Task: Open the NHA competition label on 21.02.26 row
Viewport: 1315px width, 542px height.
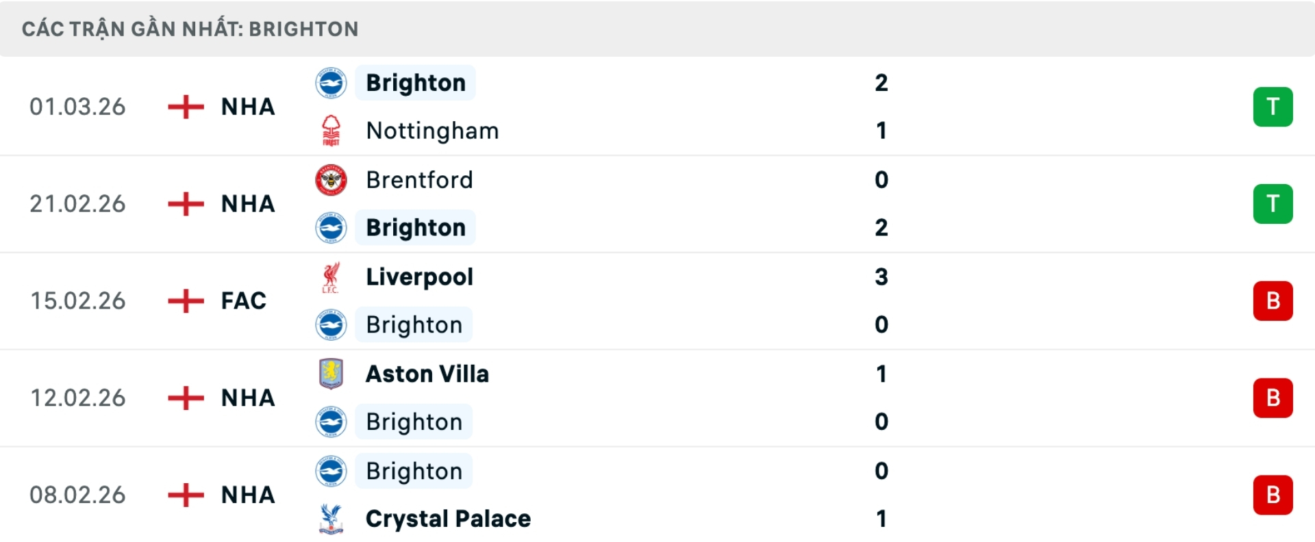Action: coord(248,204)
